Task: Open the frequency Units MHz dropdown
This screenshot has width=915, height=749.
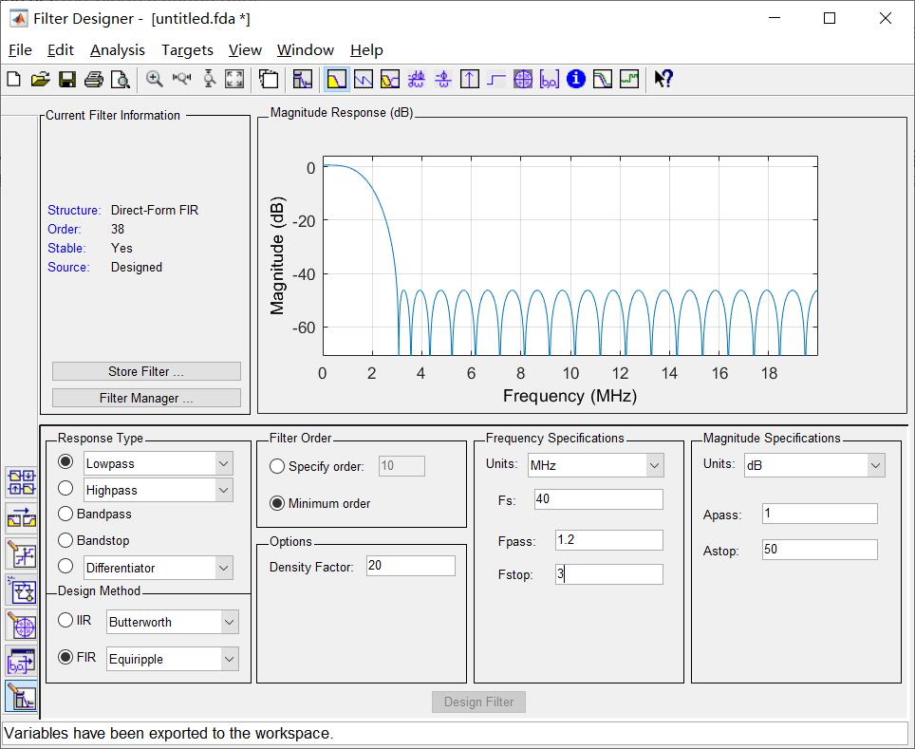Action: [655, 465]
